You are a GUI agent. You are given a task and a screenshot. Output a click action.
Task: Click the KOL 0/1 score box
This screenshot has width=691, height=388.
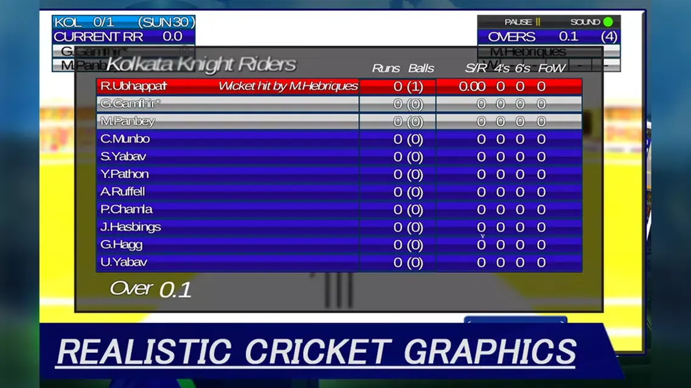(x=123, y=22)
